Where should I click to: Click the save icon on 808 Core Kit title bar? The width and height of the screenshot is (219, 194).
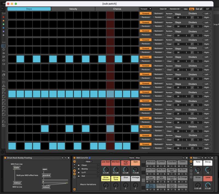click(187, 158)
